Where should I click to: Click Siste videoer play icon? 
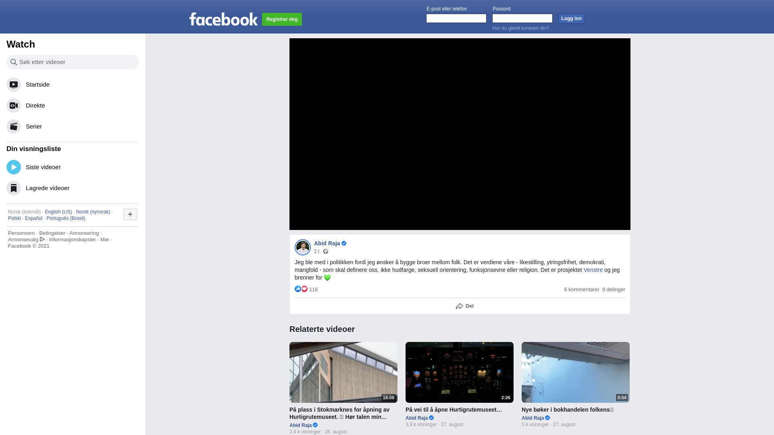(14, 167)
